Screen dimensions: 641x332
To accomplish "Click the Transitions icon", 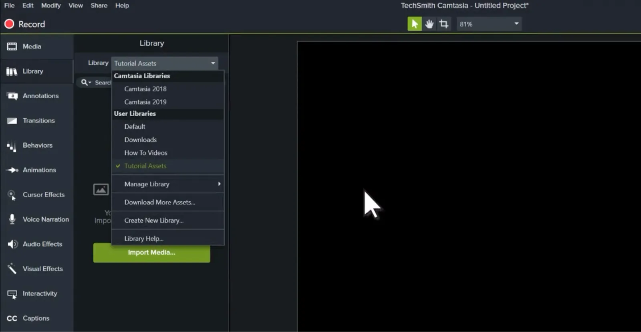I will click(x=12, y=121).
